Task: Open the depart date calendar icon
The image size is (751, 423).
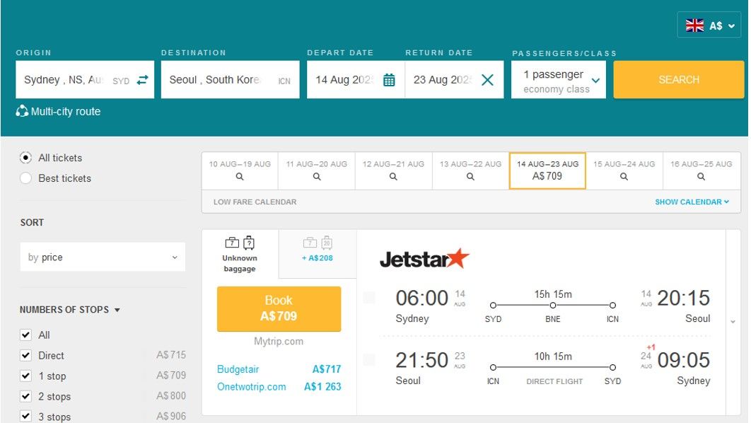Action: pos(389,80)
